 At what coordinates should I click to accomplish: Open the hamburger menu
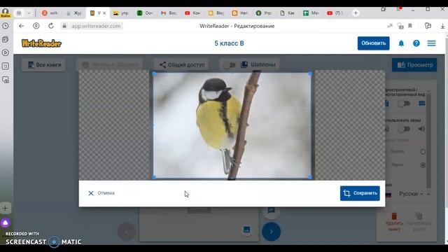431,43
